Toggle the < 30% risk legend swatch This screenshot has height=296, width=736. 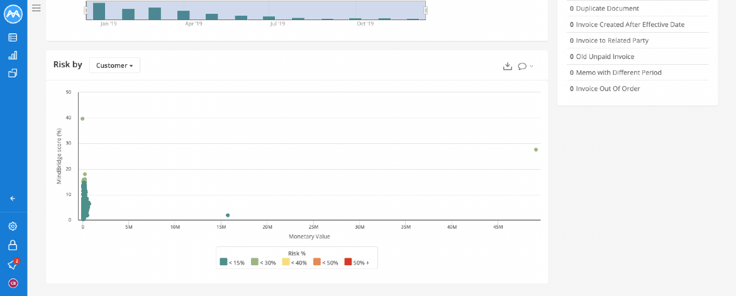254,263
